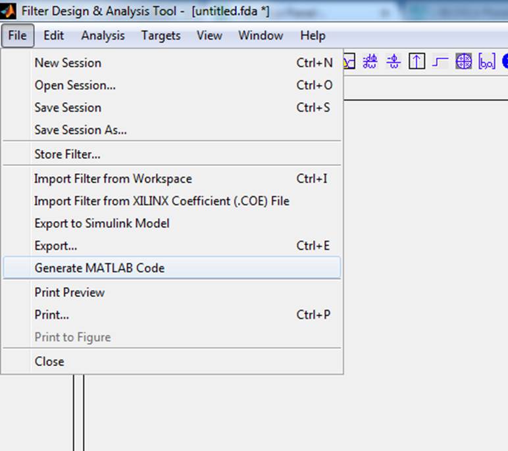Image resolution: width=508 pixels, height=451 pixels.
Task: Open the Pole/Zero Plot icon
Action: pos(464,62)
